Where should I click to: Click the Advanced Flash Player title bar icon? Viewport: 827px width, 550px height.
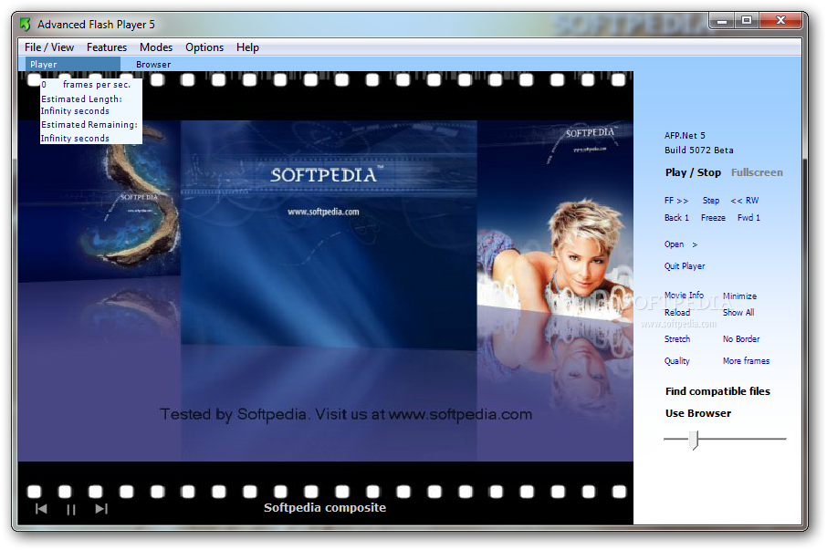click(25, 25)
